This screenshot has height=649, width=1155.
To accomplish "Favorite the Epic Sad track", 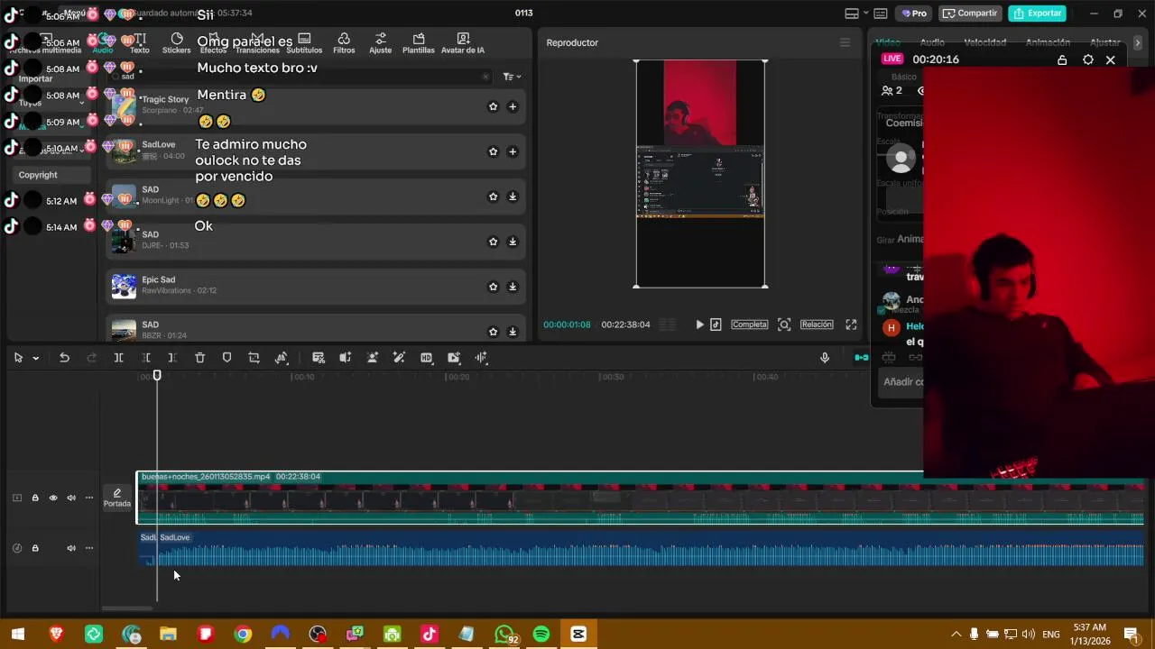I will 493,287.
